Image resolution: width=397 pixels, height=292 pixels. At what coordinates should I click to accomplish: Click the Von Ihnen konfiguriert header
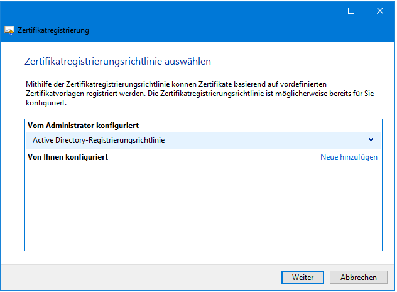(x=68, y=157)
